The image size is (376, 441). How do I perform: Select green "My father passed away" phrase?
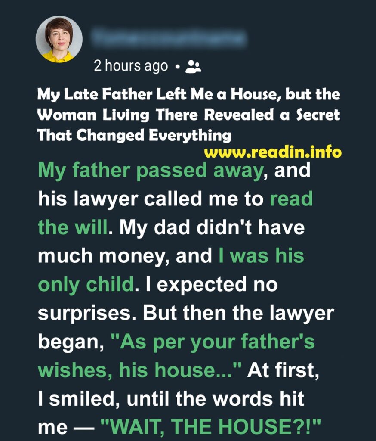151,171
